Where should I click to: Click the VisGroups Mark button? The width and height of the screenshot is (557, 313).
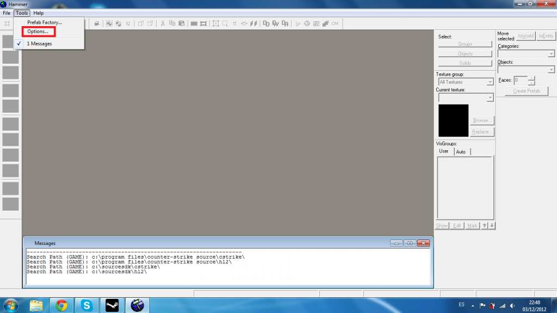pos(472,226)
